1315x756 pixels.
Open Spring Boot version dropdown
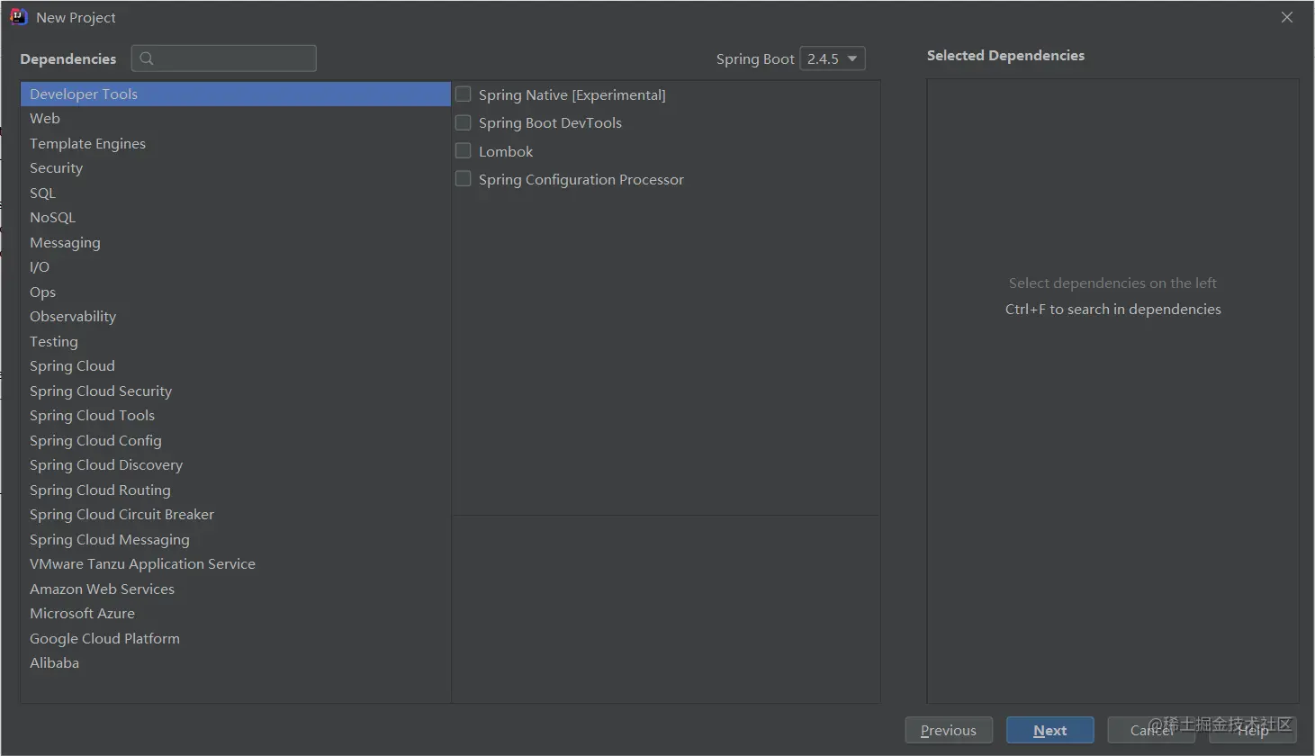[833, 58]
